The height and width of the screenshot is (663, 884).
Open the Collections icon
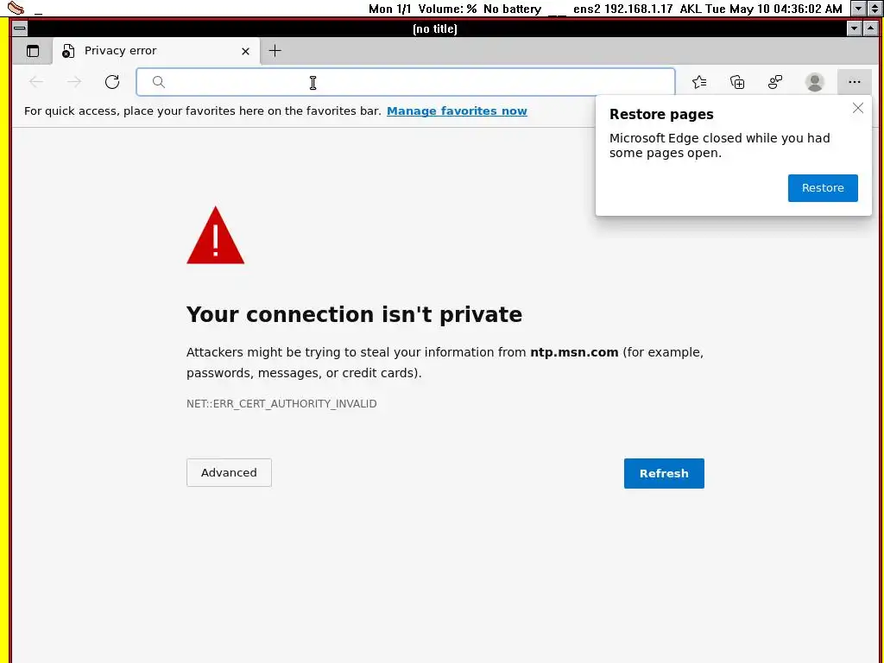737,82
